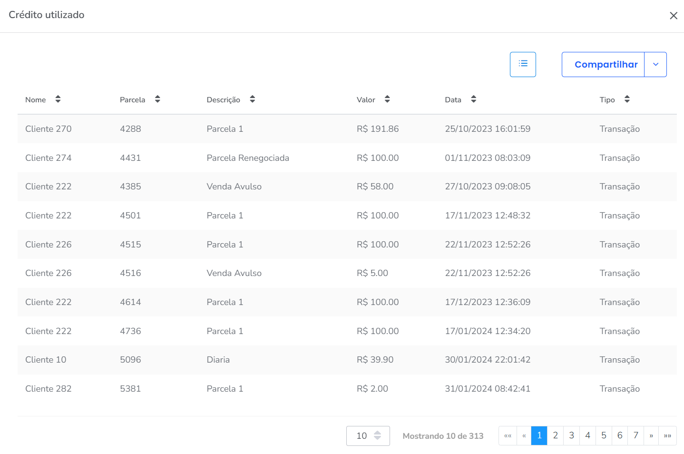Jump to page 7 of results

click(635, 435)
